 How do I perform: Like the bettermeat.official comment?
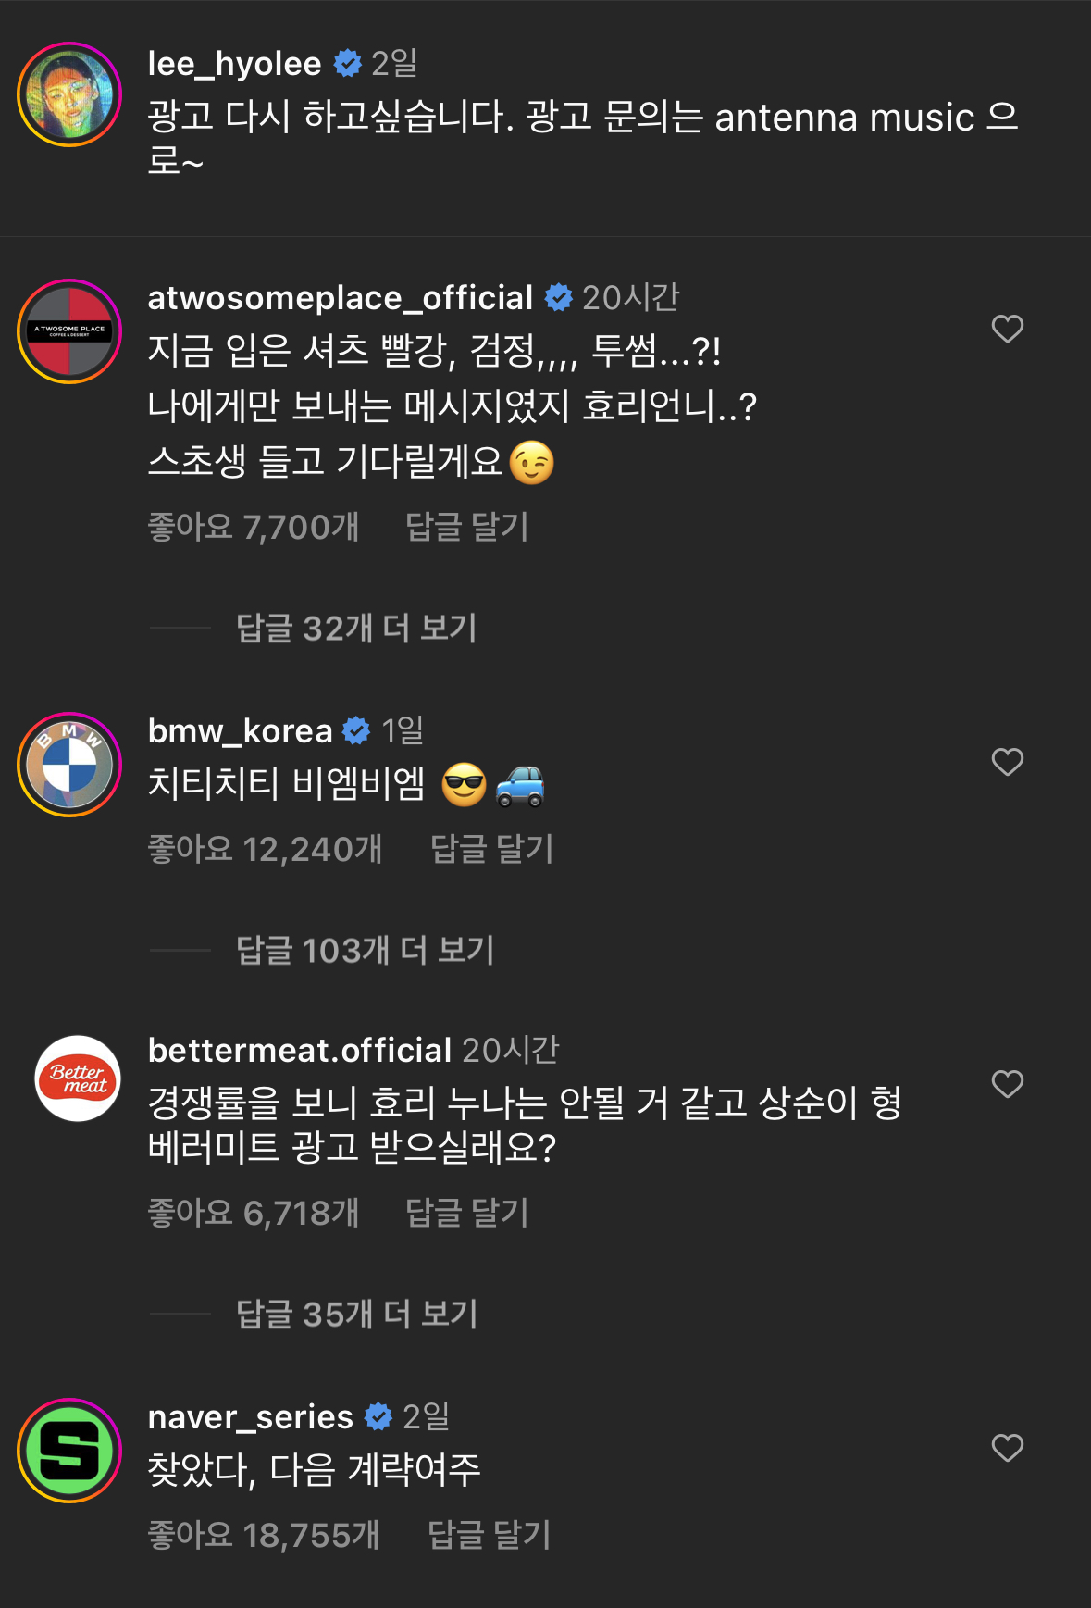click(1007, 1084)
